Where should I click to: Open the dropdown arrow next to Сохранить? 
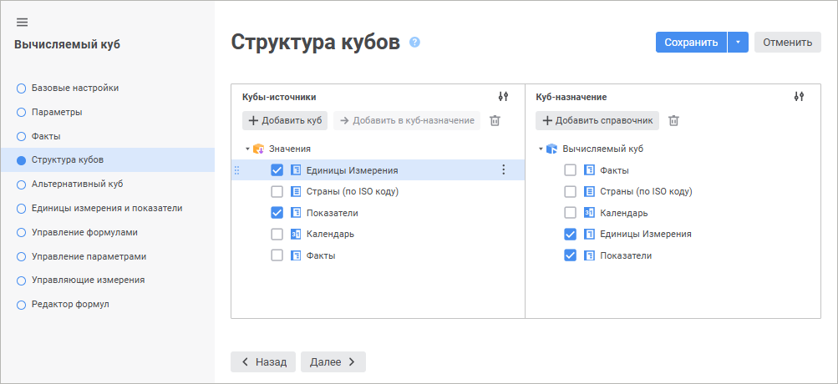click(x=738, y=43)
